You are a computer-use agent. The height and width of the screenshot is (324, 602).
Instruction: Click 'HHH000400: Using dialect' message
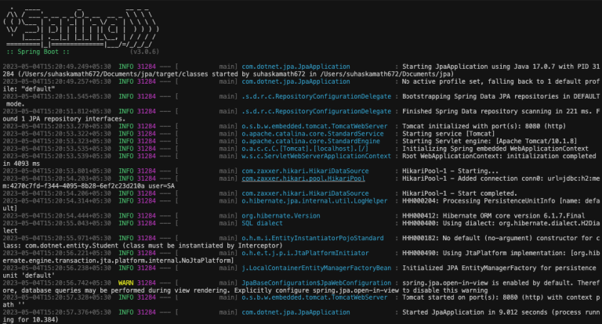click(x=448, y=223)
